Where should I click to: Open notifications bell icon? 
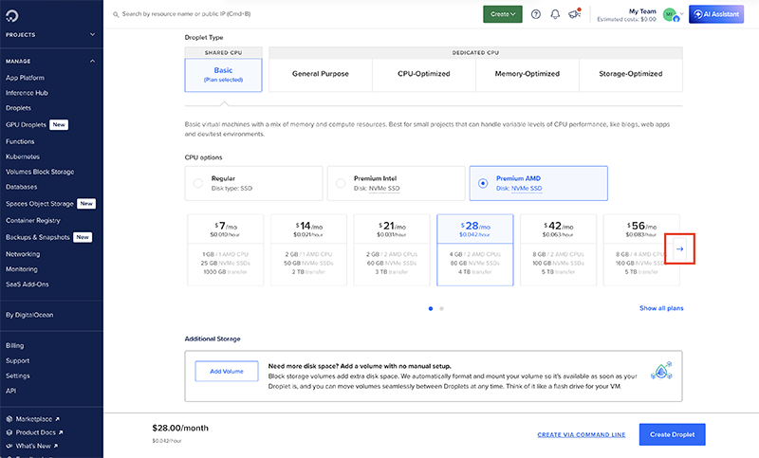[x=555, y=14]
